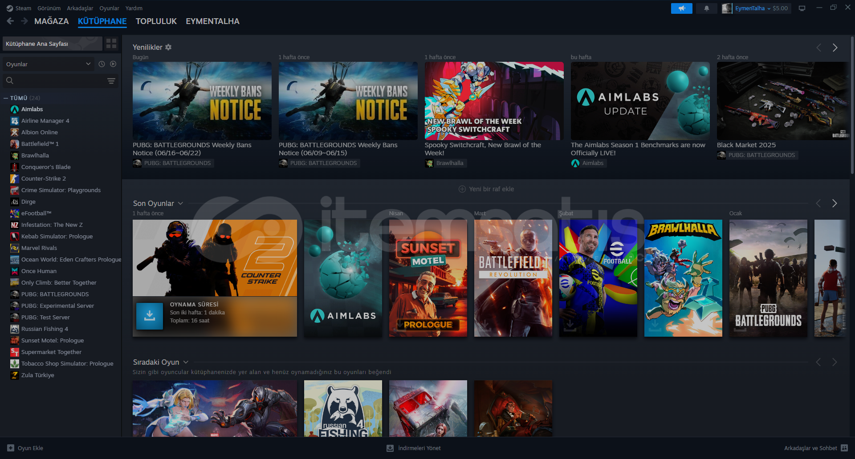Select Zula Türkiye in game list
The image size is (855, 459).
coord(37,375)
